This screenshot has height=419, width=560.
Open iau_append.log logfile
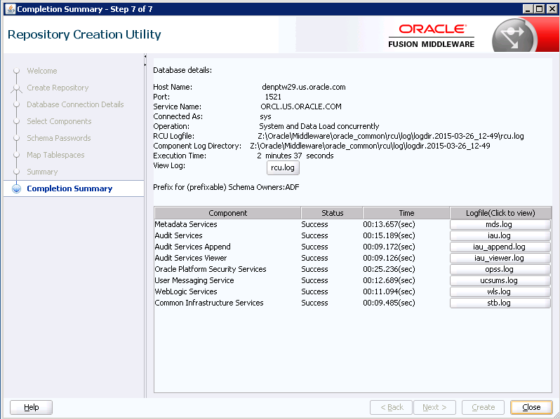(x=500, y=247)
